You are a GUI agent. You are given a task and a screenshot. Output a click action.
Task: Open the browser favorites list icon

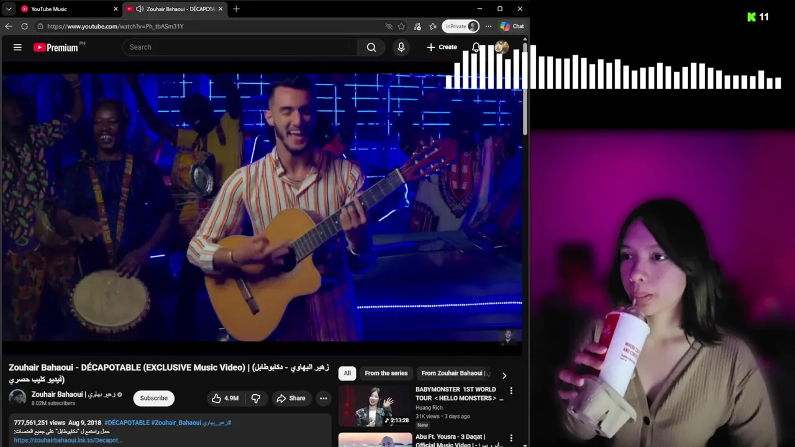(x=433, y=26)
